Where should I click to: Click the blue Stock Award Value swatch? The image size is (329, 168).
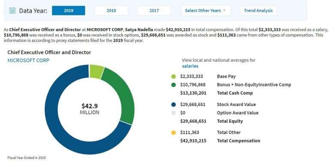coord(173,105)
